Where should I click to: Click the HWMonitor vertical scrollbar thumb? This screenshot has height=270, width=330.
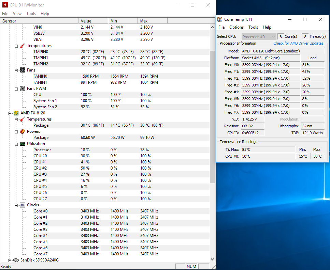tap(212, 117)
